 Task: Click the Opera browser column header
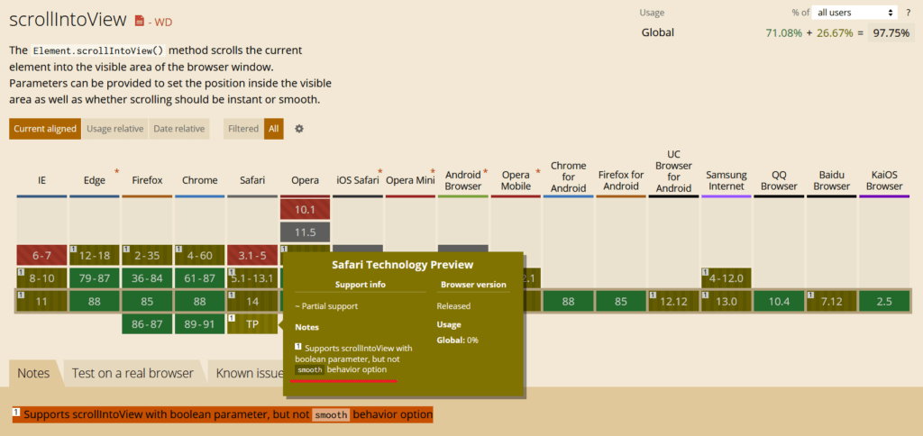pyautogui.click(x=305, y=180)
